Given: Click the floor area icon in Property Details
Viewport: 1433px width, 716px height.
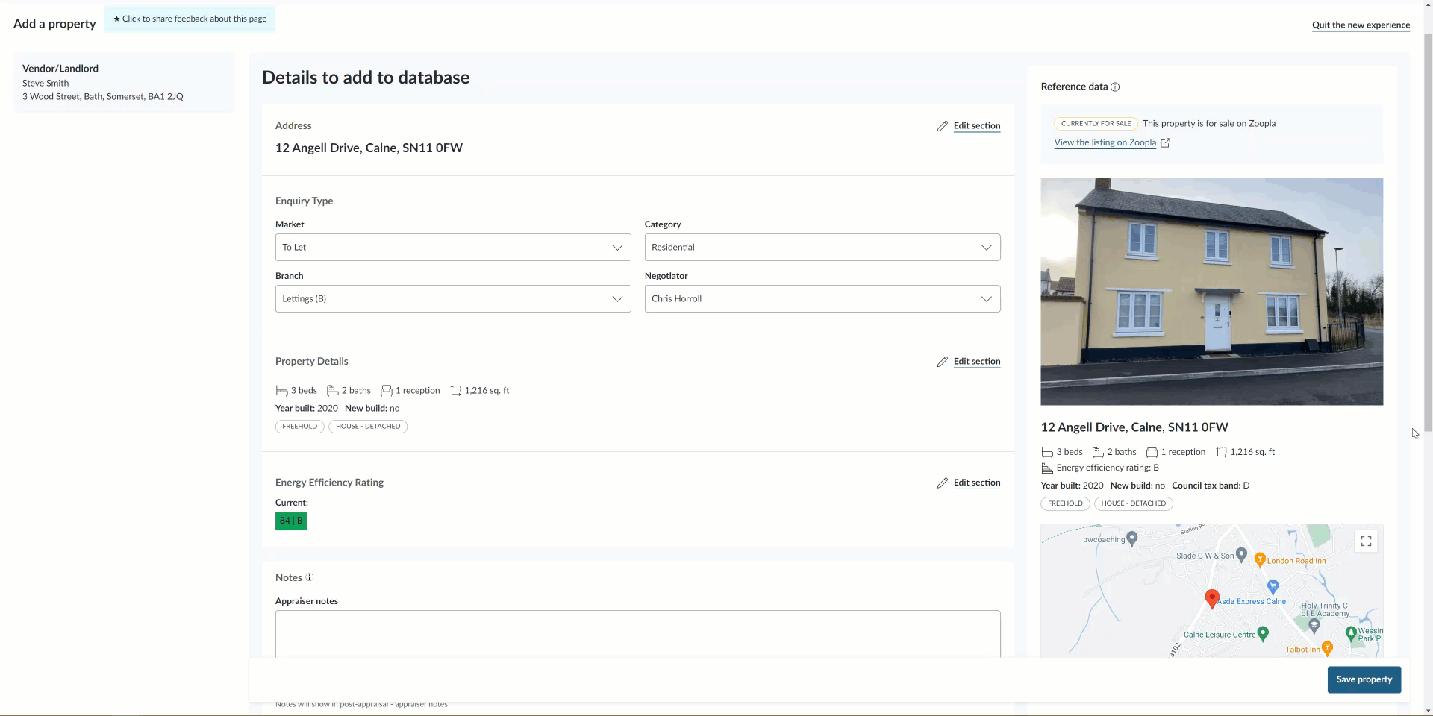Looking at the screenshot, I should pyautogui.click(x=456, y=391).
